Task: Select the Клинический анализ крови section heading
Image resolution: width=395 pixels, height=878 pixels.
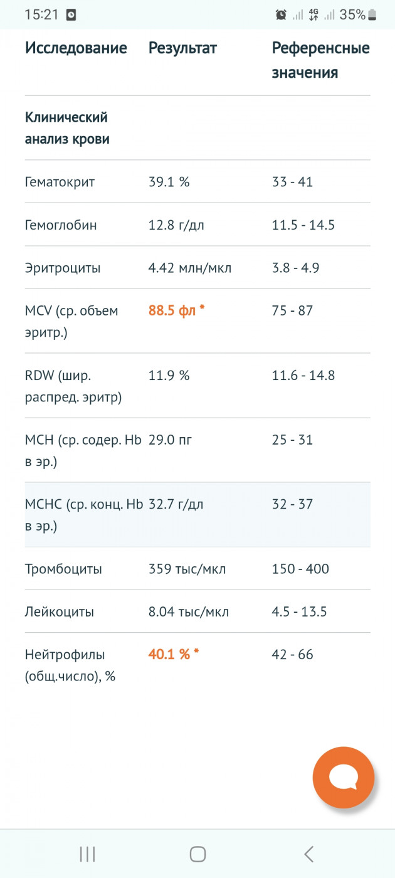Action: pyautogui.click(x=67, y=128)
